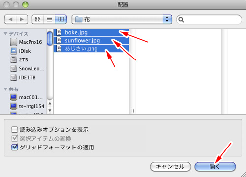This screenshot has width=246, height=177.
Task: Open MacPro16 in the sidebar
Action: pyautogui.click(x=26, y=42)
